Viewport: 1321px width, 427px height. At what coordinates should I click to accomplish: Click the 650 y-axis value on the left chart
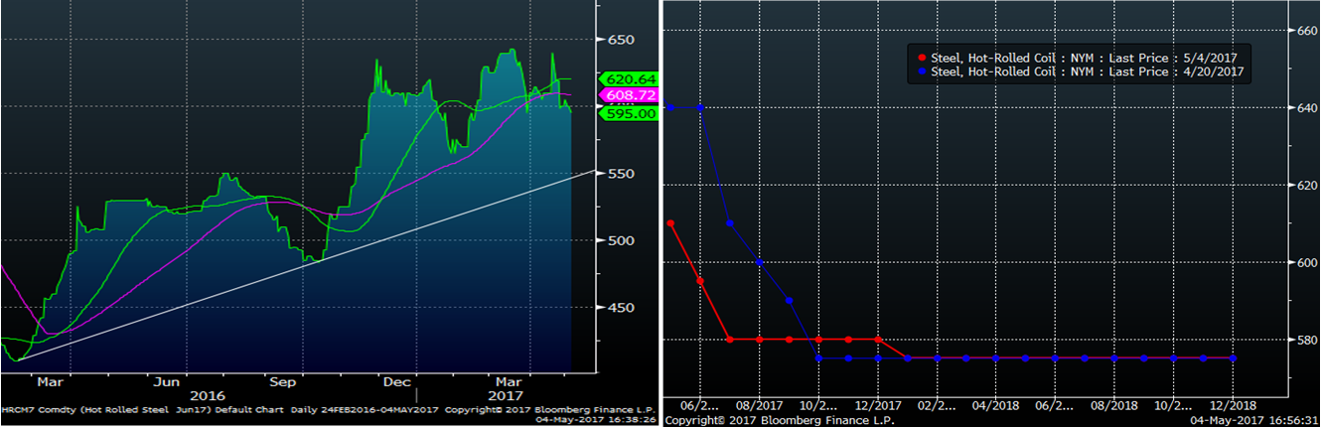tap(620, 40)
